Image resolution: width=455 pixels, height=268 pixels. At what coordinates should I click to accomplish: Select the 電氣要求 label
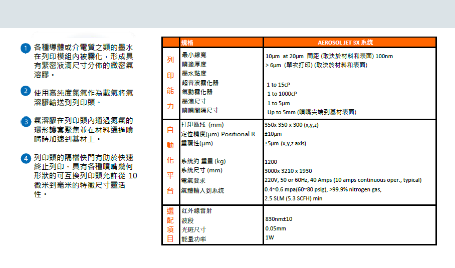[x=193, y=180]
